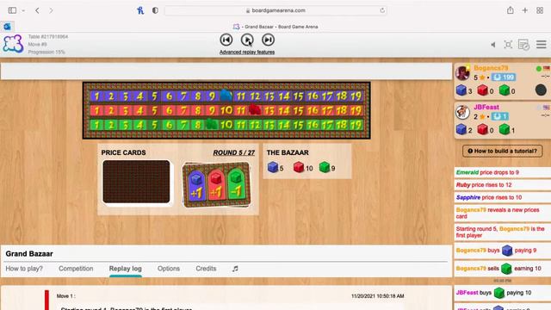Click the Board Game Arena logo

(x=13, y=44)
